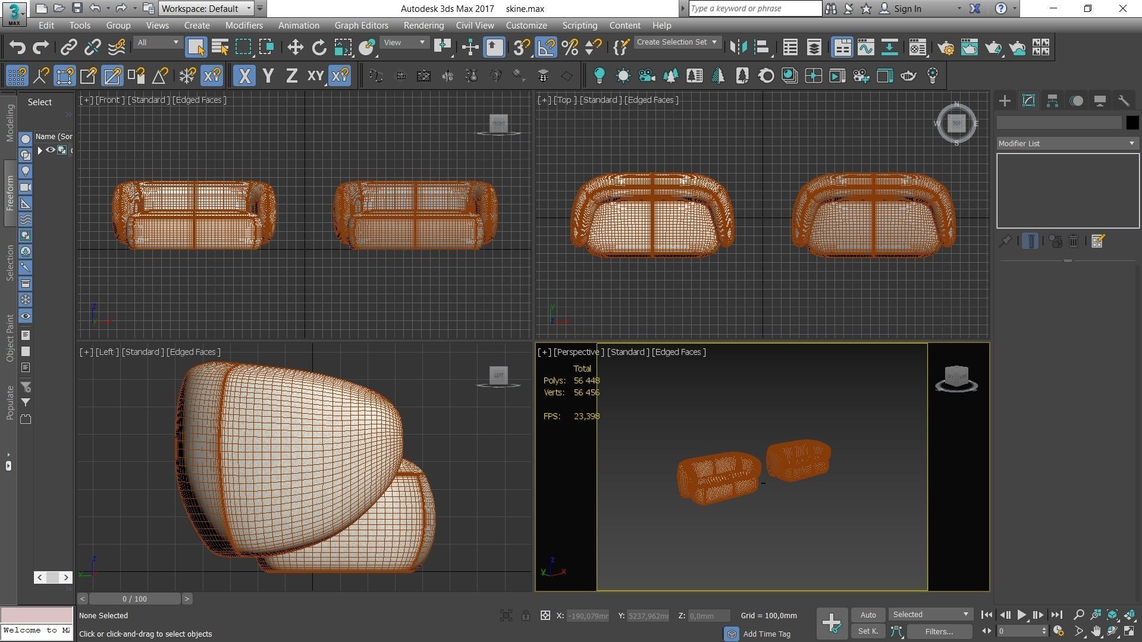1142x642 pixels.
Task: Open the key Filters... button
Action: [x=939, y=631]
